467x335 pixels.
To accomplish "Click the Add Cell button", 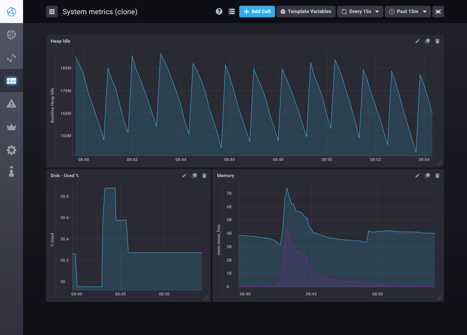I will click(257, 12).
